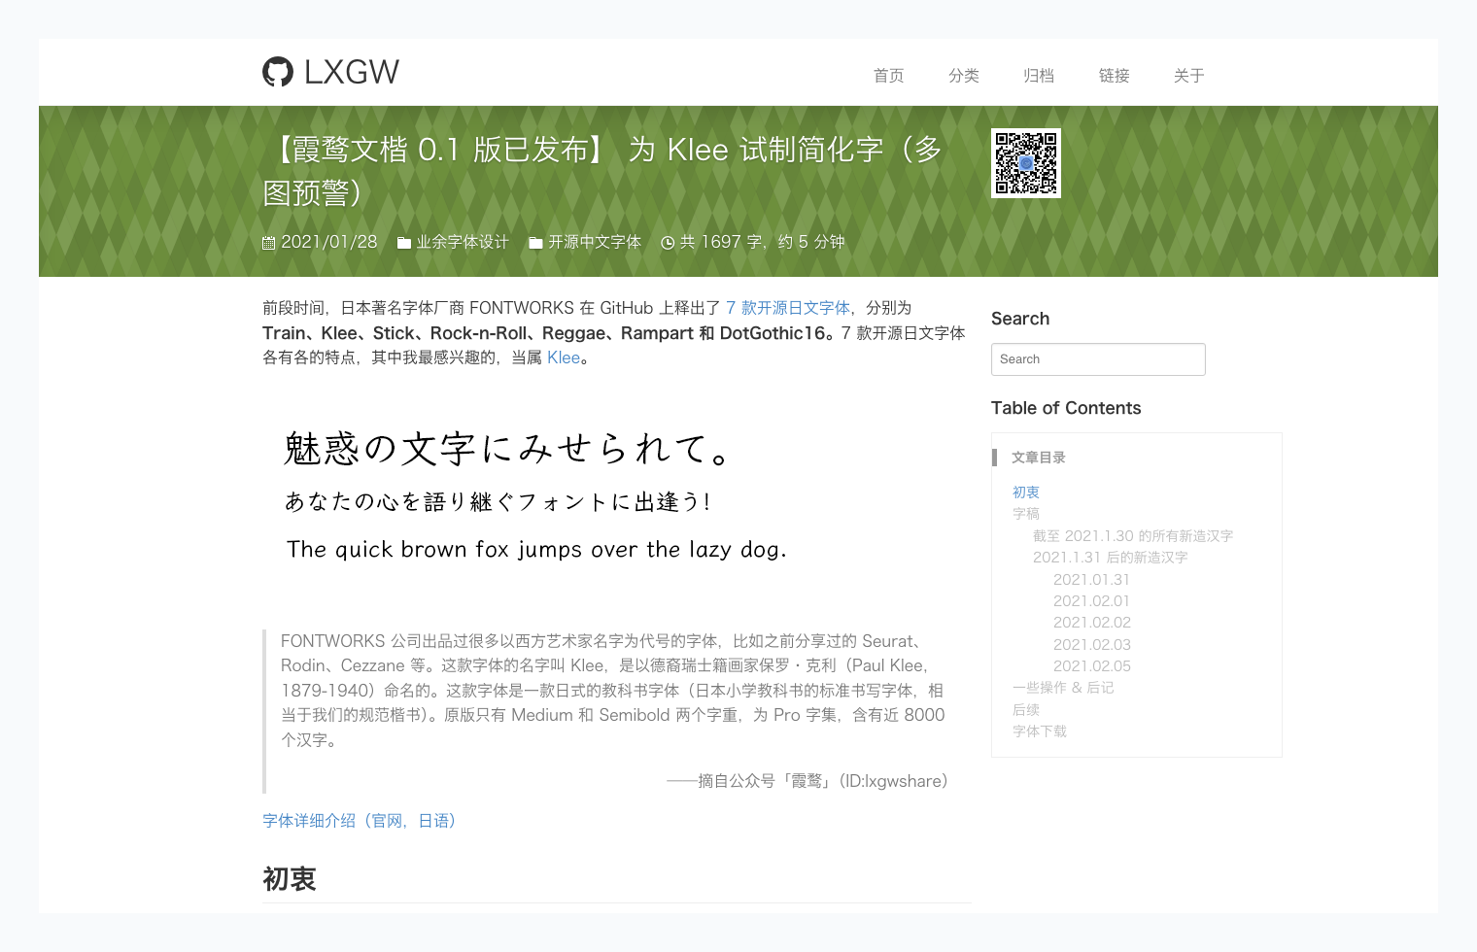Click the 2021/01/28 publish date
Image resolution: width=1477 pixels, height=952 pixels.
click(x=329, y=242)
